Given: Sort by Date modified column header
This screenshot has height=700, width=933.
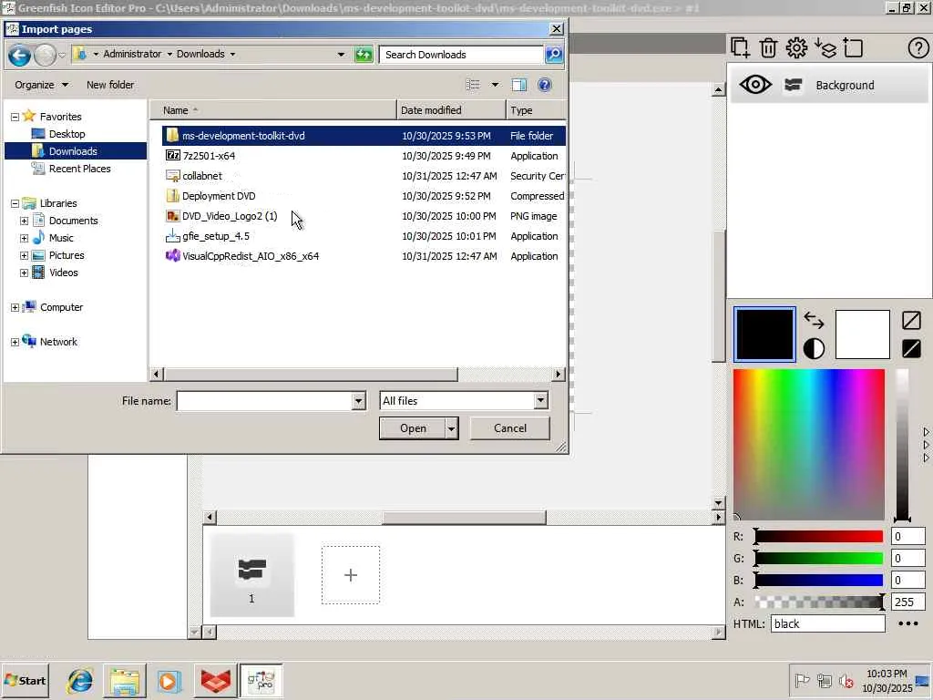Looking at the screenshot, I should (x=450, y=110).
